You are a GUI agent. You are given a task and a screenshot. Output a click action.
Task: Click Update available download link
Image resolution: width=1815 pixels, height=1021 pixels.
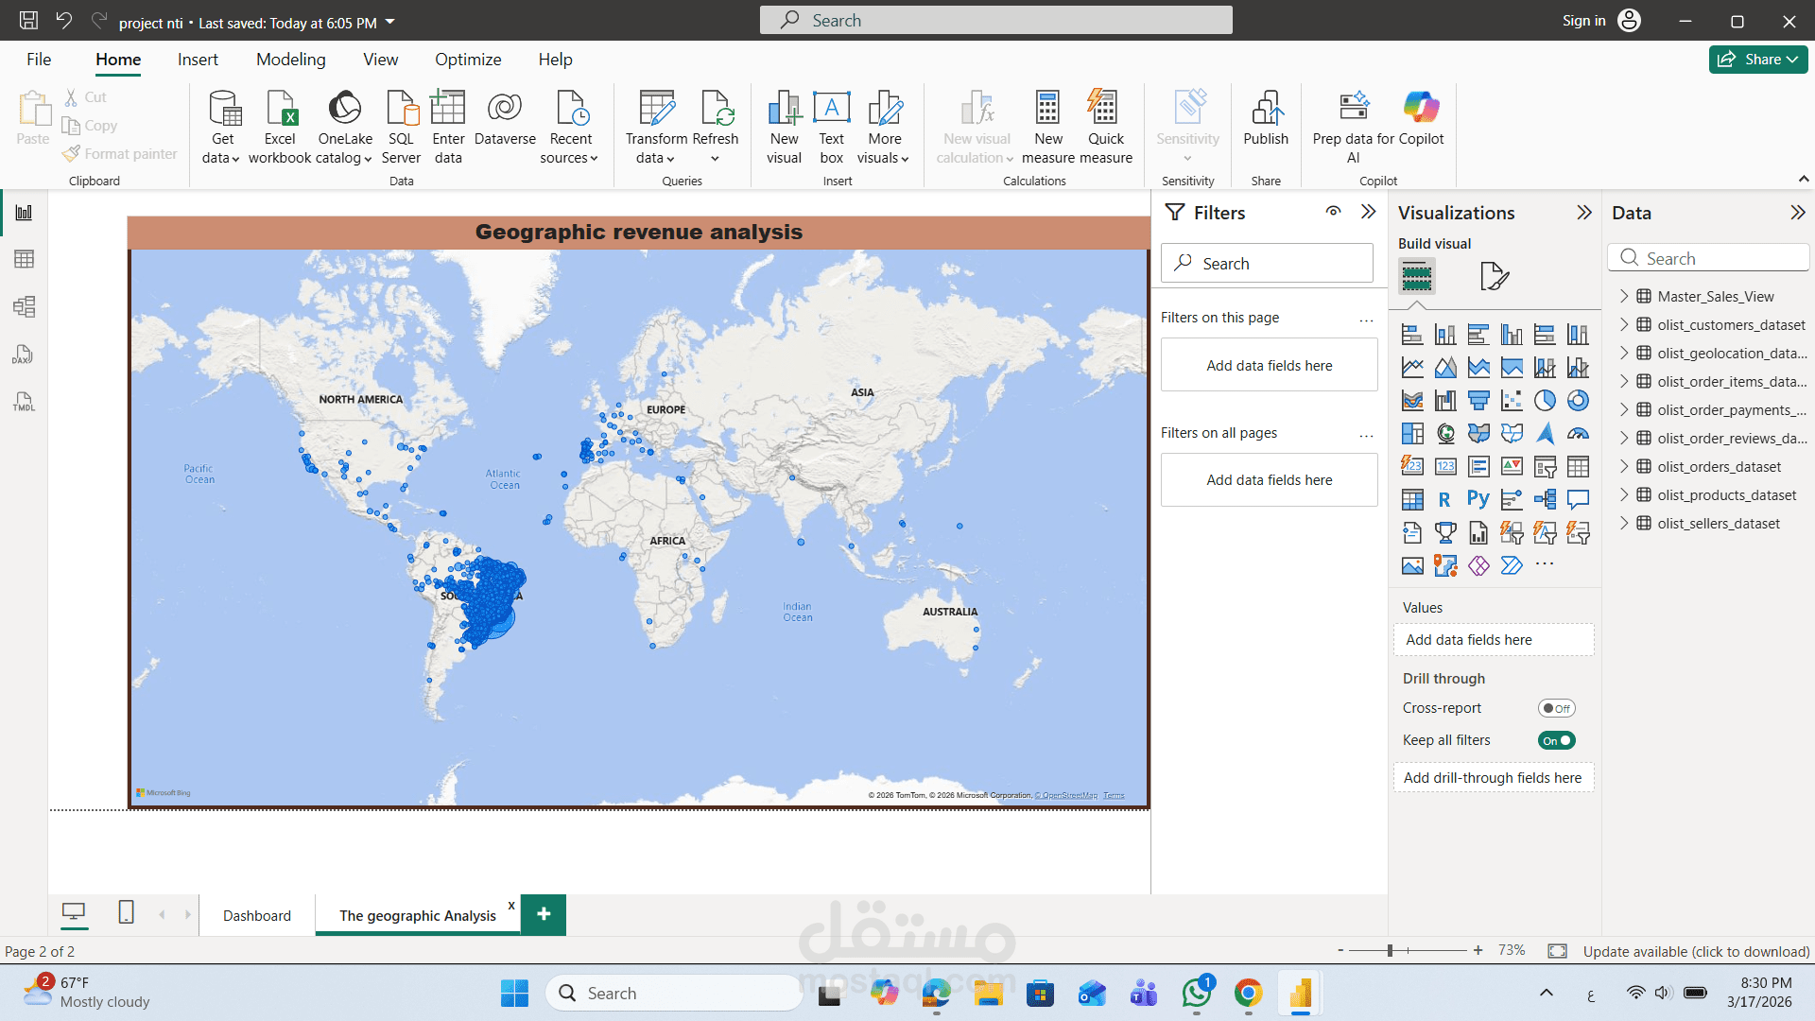(x=1696, y=951)
